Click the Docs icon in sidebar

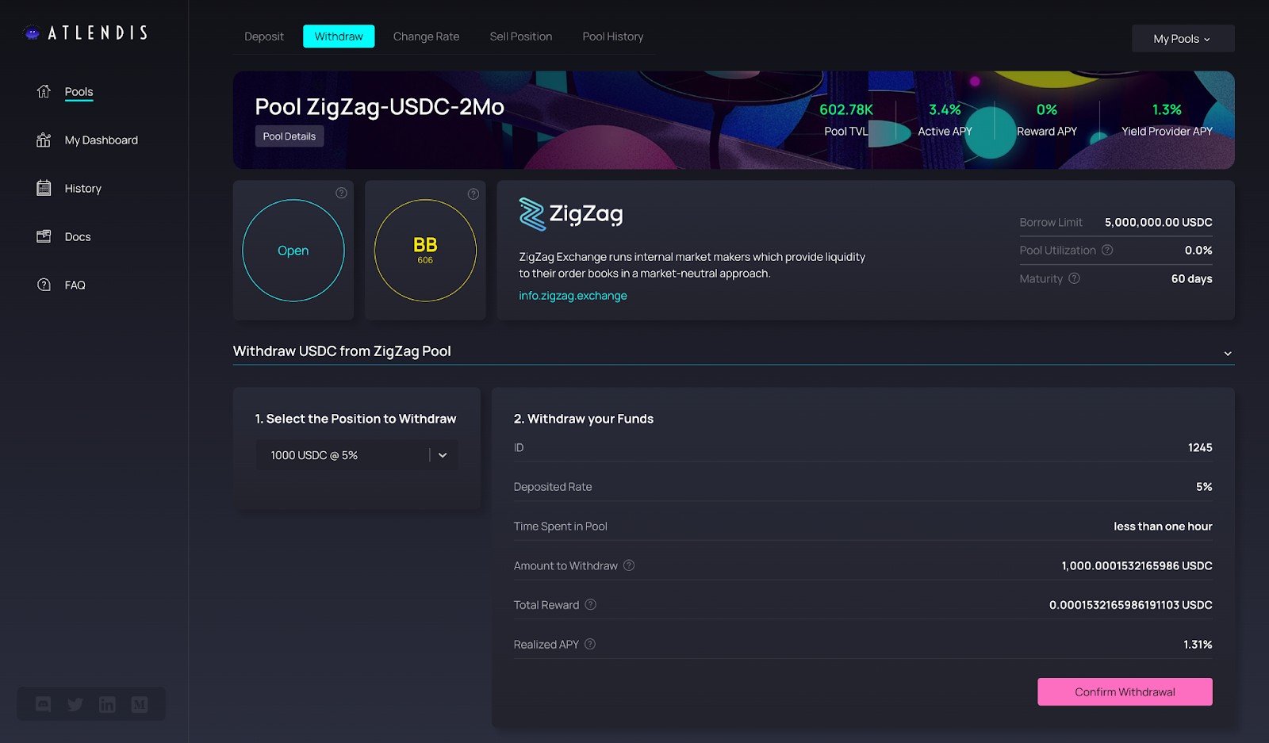point(44,236)
